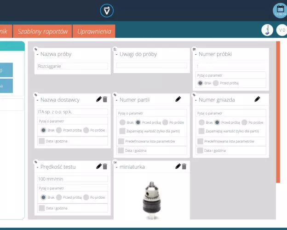
Task: Collapse the Prędkość testu card
Action: coord(38,167)
